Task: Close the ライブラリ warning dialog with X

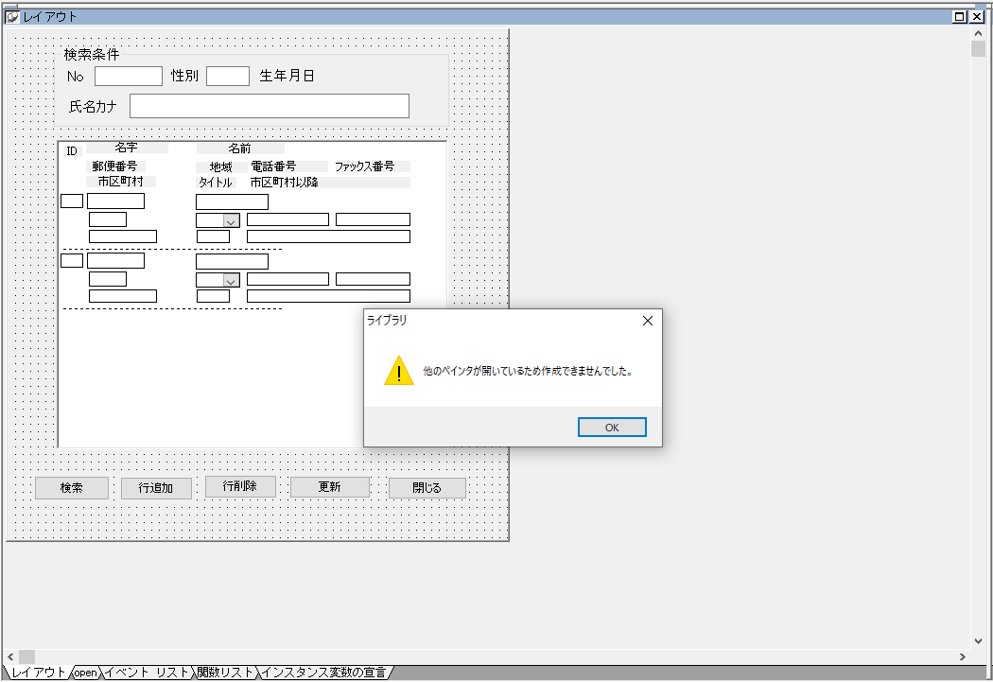Action: coord(647,321)
